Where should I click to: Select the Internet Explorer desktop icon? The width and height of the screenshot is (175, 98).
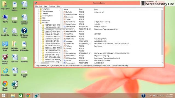coord(5,72)
